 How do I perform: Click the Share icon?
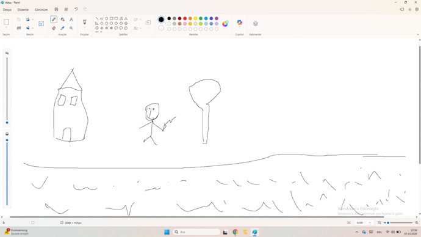pos(66,9)
